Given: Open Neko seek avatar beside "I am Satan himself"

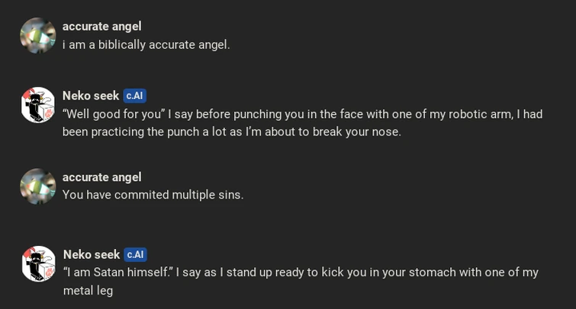Looking at the screenshot, I should (38, 263).
